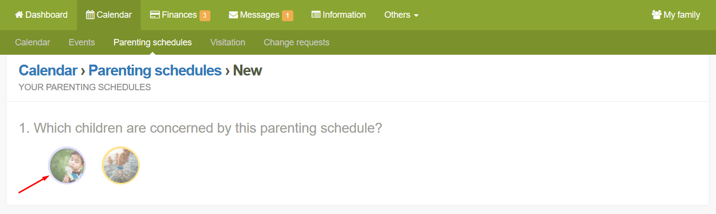Click the 'New' breadcrumb heading text
The width and height of the screenshot is (716, 214).
tap(247, 71)
